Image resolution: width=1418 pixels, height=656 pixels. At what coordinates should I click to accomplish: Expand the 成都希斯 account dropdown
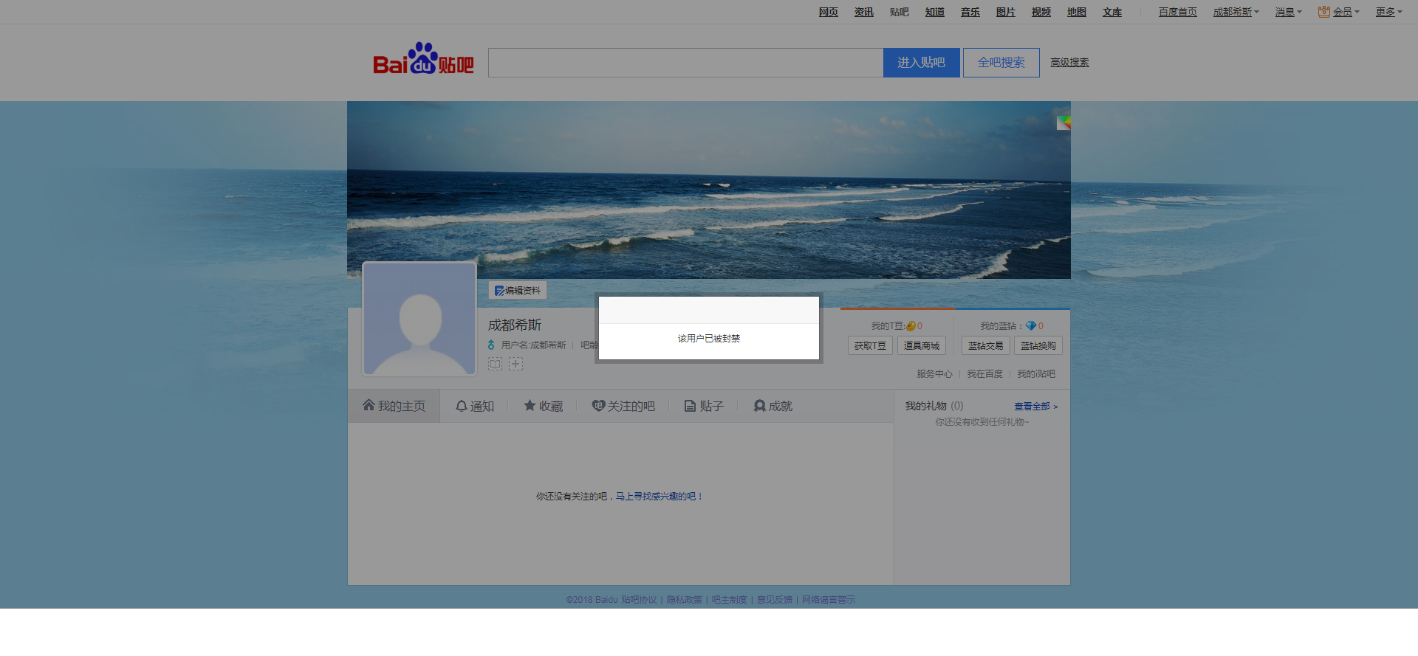click(1236, 12)
